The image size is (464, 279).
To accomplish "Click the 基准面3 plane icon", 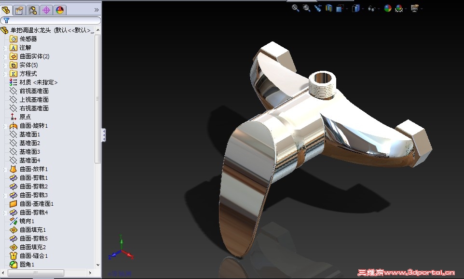I will pos(14,152).
